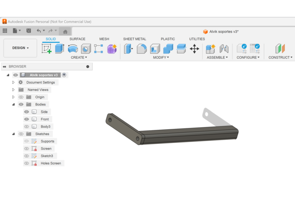
Task: Click the Joint tool in Assemble
Action: pos(224,48)
